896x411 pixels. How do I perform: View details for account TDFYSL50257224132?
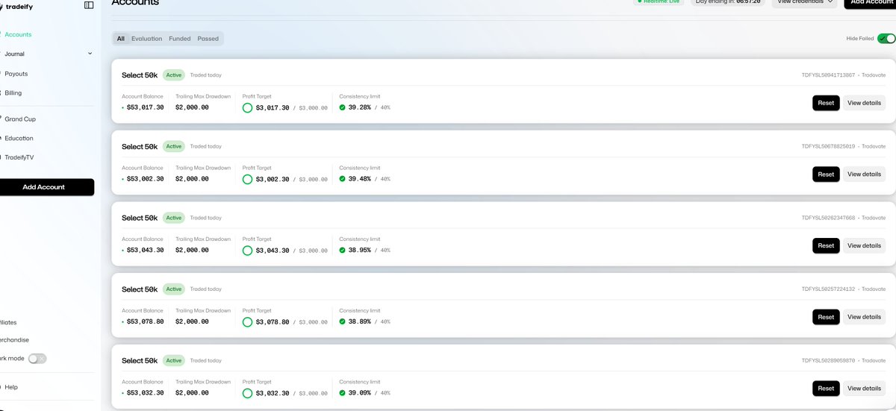point(864,317)
